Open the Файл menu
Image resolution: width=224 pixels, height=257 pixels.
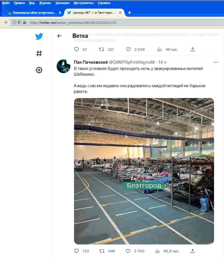[x=6, y=3]
